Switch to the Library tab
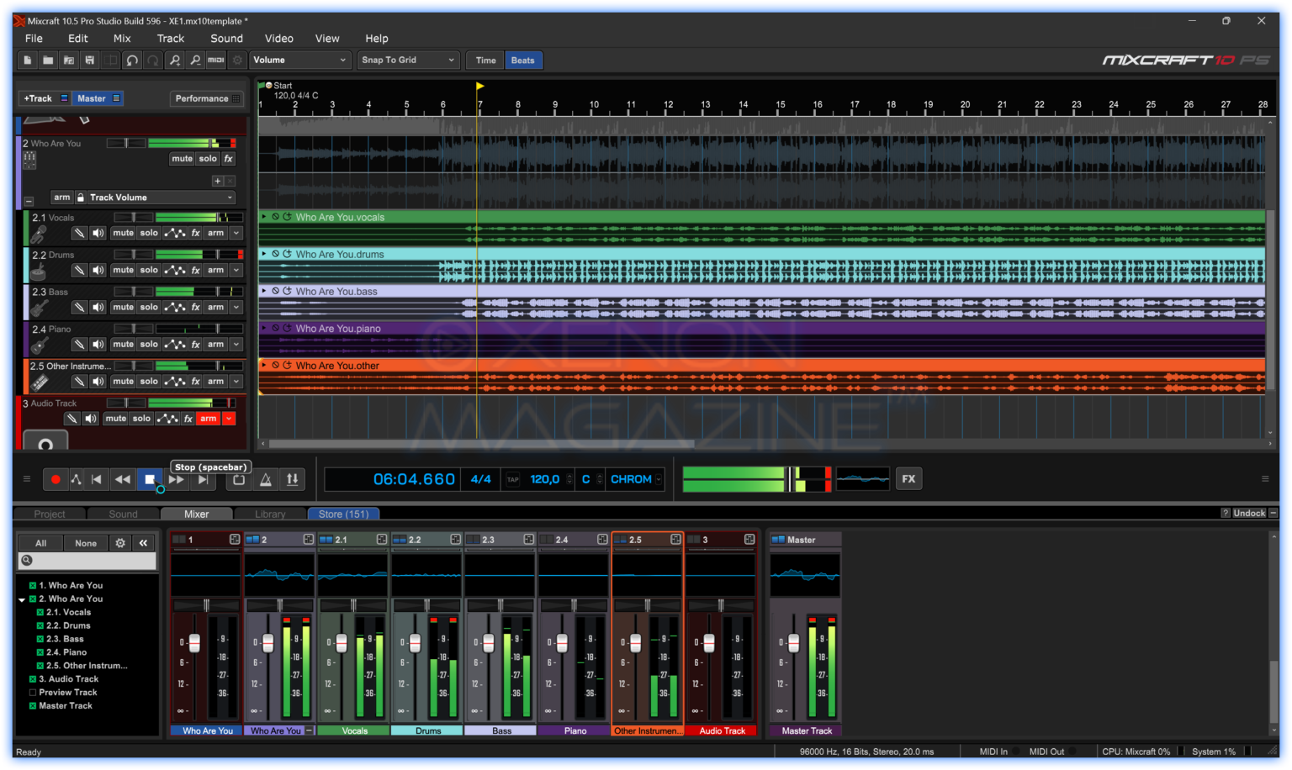The height and width of the screenshot is (770, 1292). pyautogui.click(x=269, y=513)
